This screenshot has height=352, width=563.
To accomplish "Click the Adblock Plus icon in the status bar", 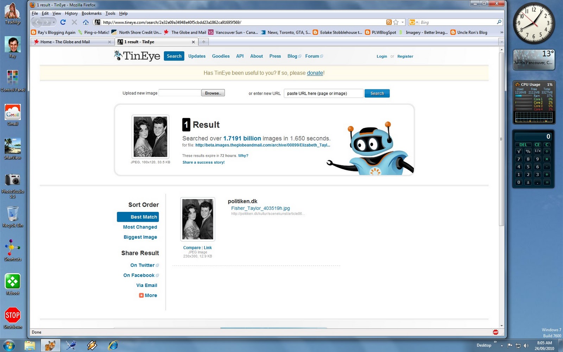I will click(495, 332).
